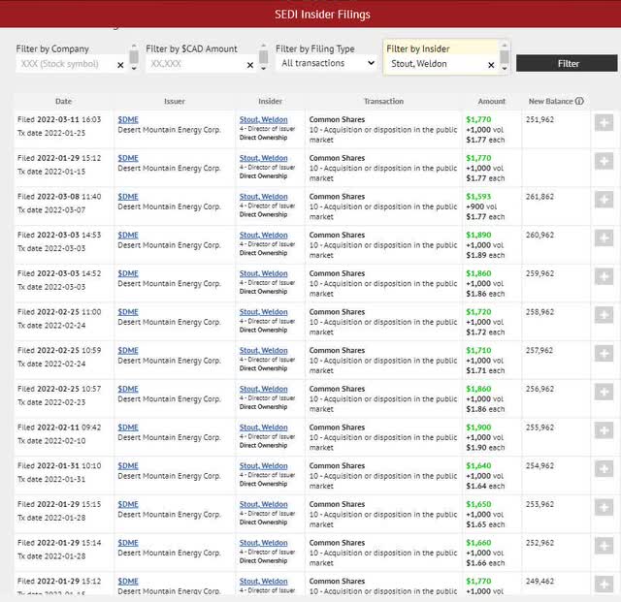Expand row filed 2022-03-11 16:03 plus icon

point(604,123)
